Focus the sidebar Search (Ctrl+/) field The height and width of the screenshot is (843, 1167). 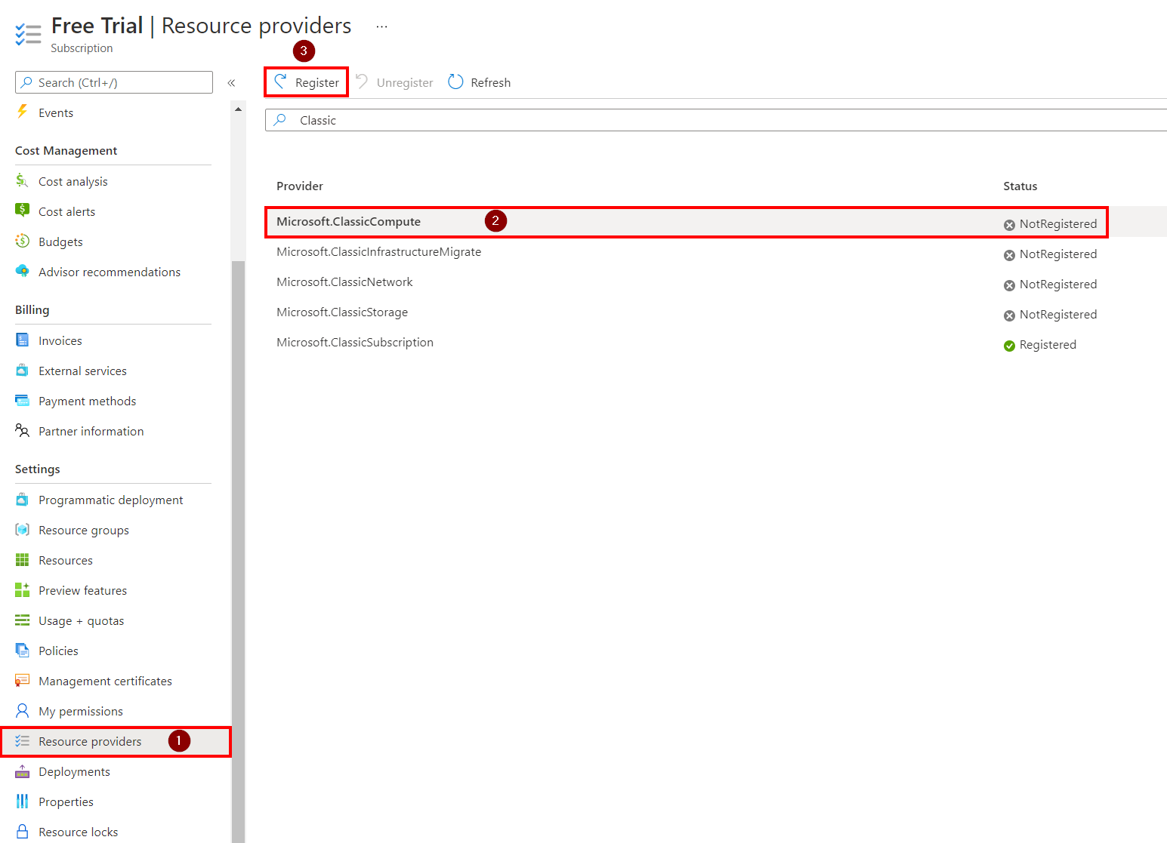click(114, 82)
